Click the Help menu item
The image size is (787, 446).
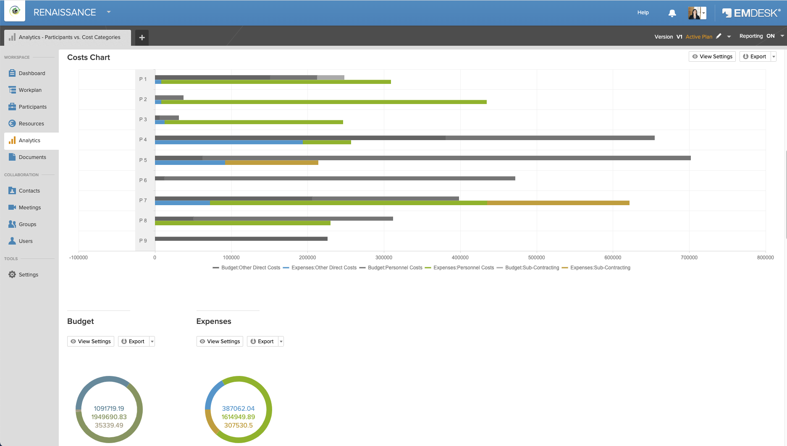tap(643, 13)
